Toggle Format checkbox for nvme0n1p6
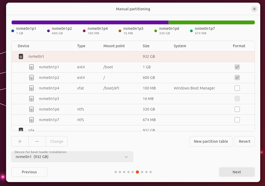 point(237,109)
